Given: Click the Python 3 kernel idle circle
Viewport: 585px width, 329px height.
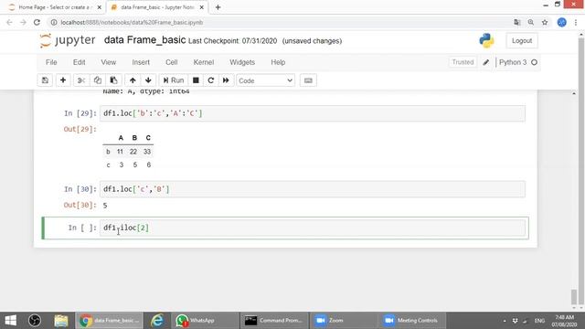Looking at the screenshot, I should click(x=534, y=62).
